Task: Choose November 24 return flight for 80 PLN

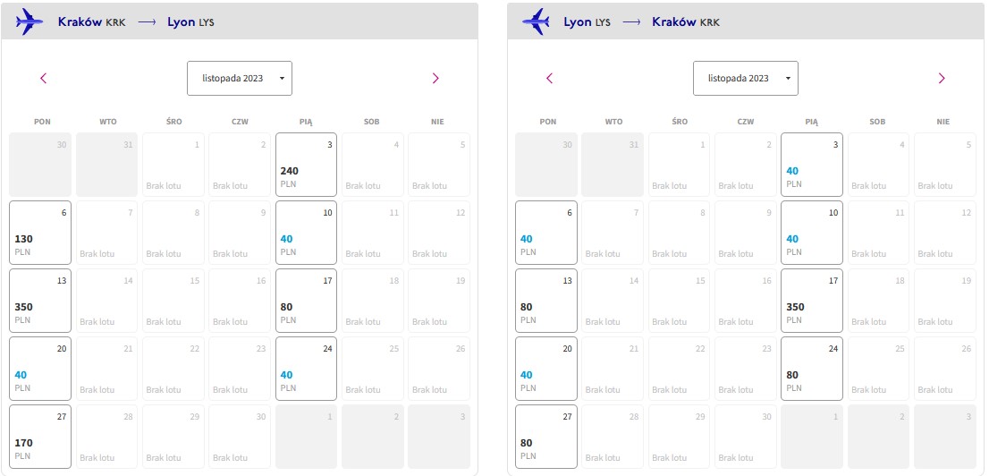Action: [812, 369]
